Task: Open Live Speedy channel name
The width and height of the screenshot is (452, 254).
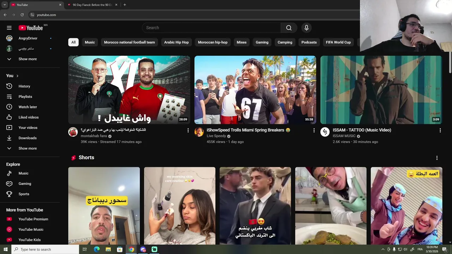Action: (x=216, y=136)
